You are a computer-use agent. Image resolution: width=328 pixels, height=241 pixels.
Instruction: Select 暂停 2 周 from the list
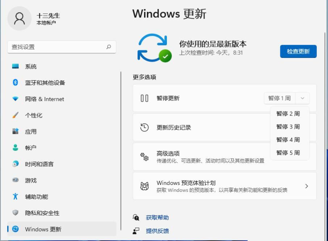288,114
